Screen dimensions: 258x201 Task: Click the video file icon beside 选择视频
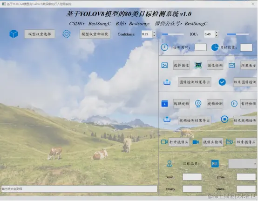coord(164,104)
